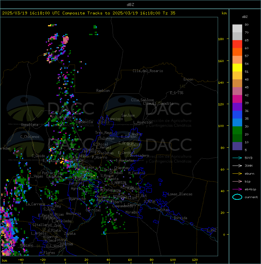Click the 'dBZ' title at top

point(130,4)
